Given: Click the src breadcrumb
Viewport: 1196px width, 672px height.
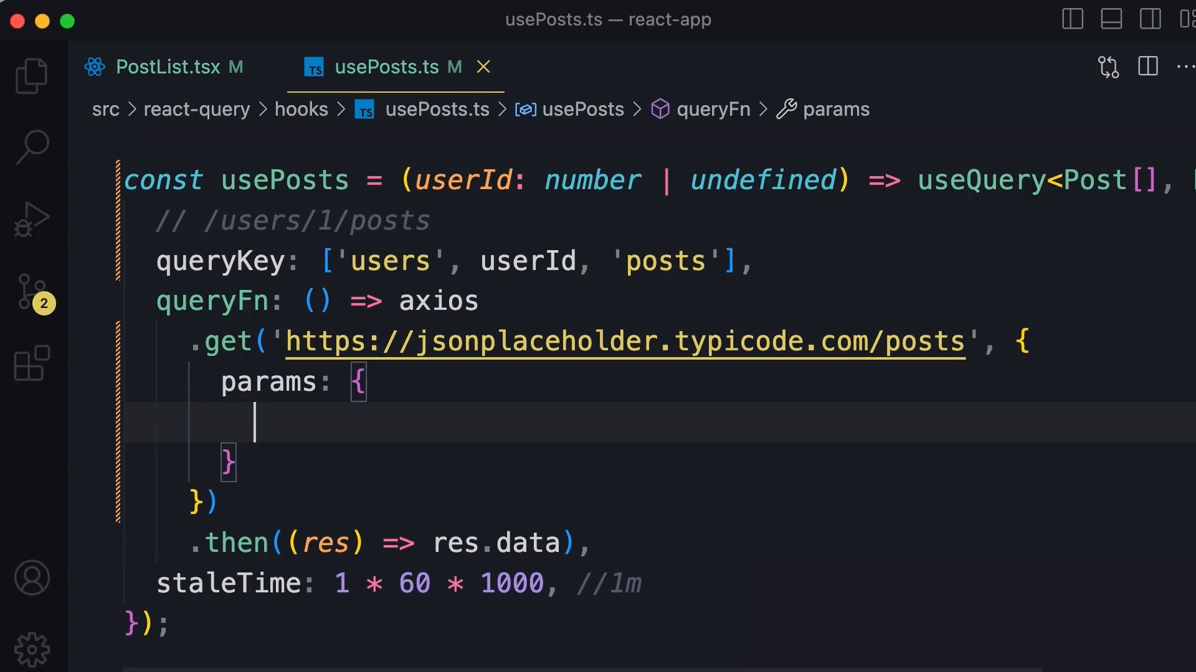Looking at the screenshot, I should tap(105, 110).
